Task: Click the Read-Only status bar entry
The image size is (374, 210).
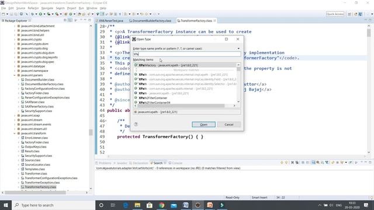Action: point(233,197)
